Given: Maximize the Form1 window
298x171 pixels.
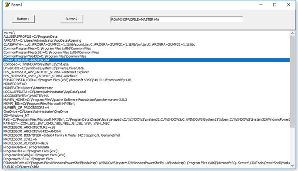Looking at the screenshot, I should click(x=275, y=5).
